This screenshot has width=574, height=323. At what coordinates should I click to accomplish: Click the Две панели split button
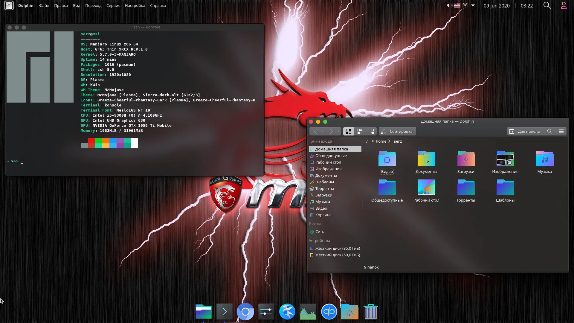[525, 131]
